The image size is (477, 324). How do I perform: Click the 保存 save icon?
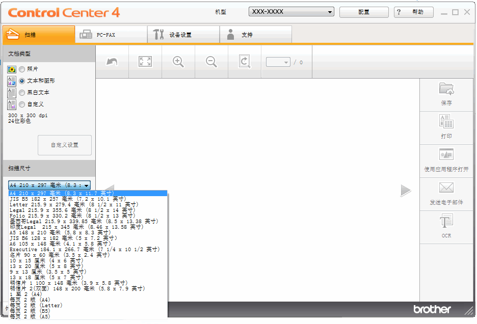(446, 89)
